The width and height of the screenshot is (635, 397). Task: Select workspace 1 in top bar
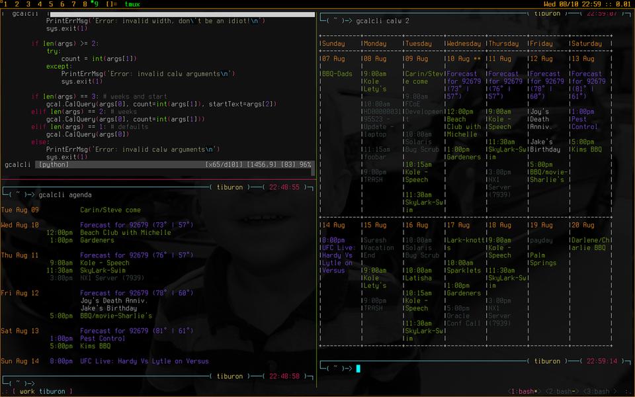7,4
